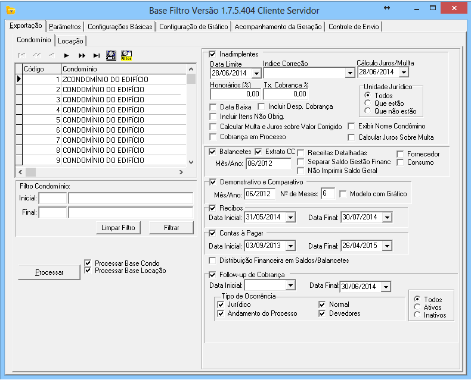This screenshot has width=471, height=380.
Task: Click the Balancetes Mês/Ano input field
Action: point(268,164)
